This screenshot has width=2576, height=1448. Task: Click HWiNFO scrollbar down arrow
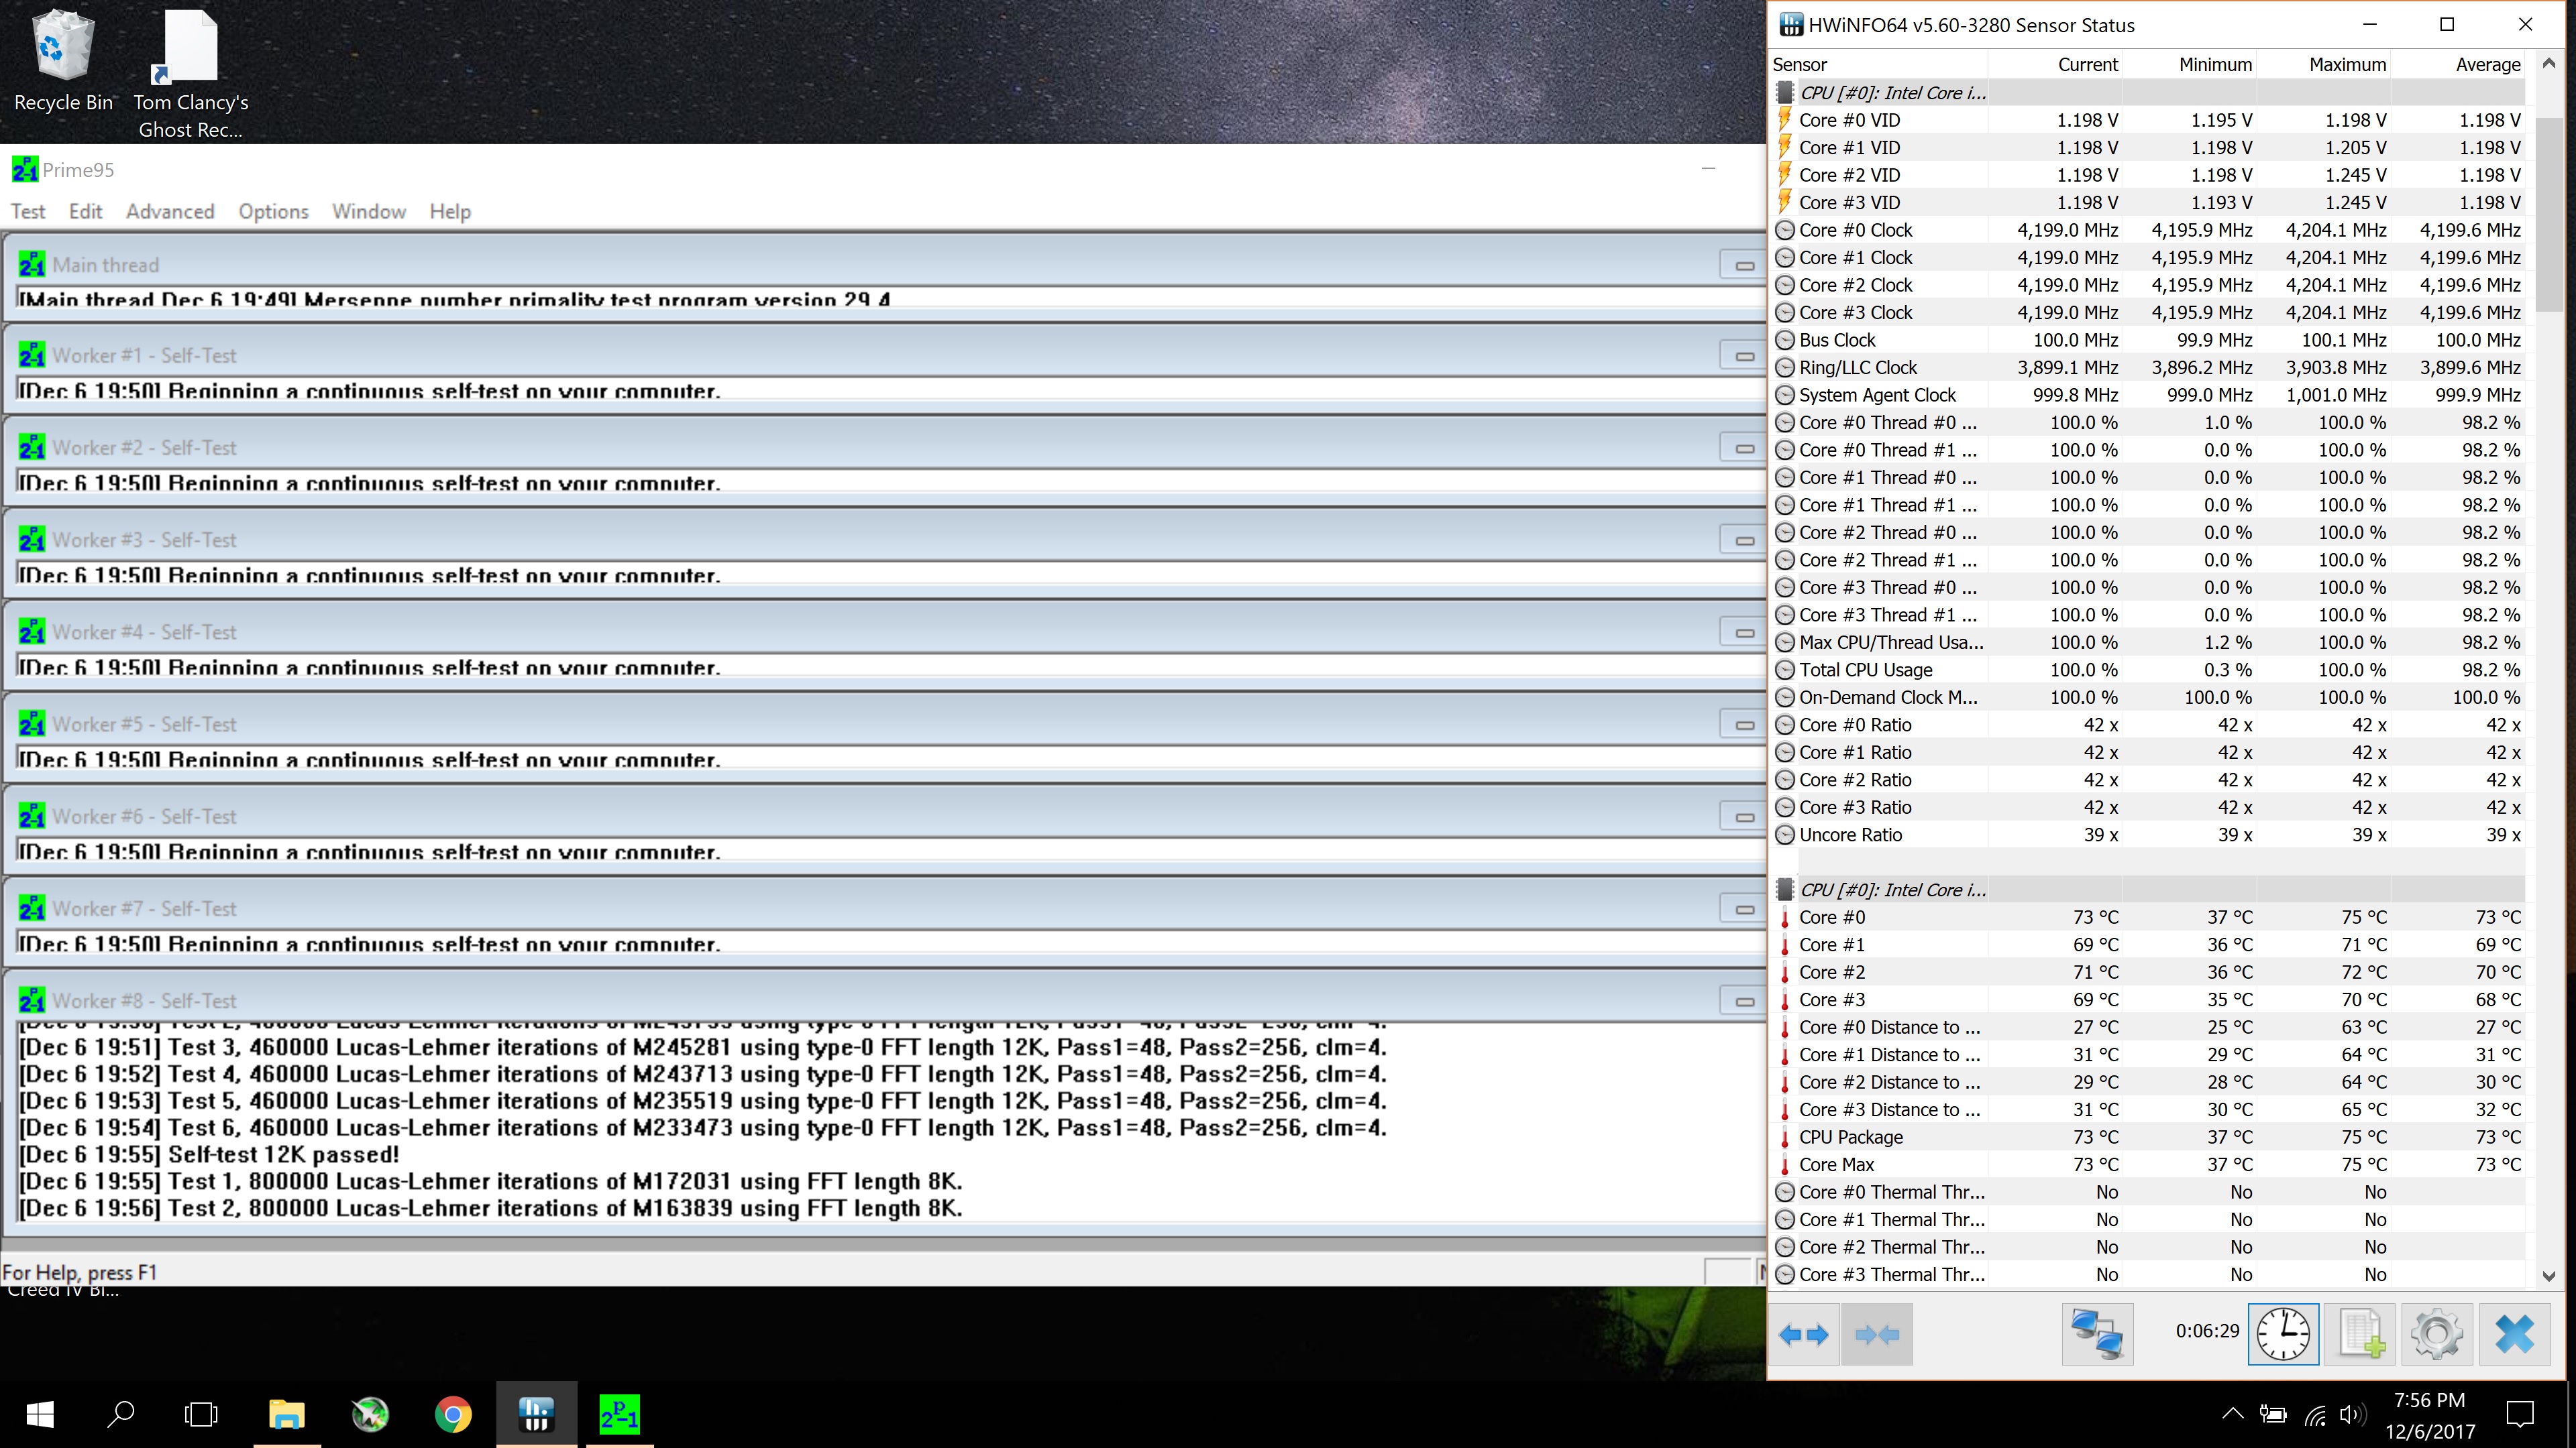[x=2548, y=1275]
